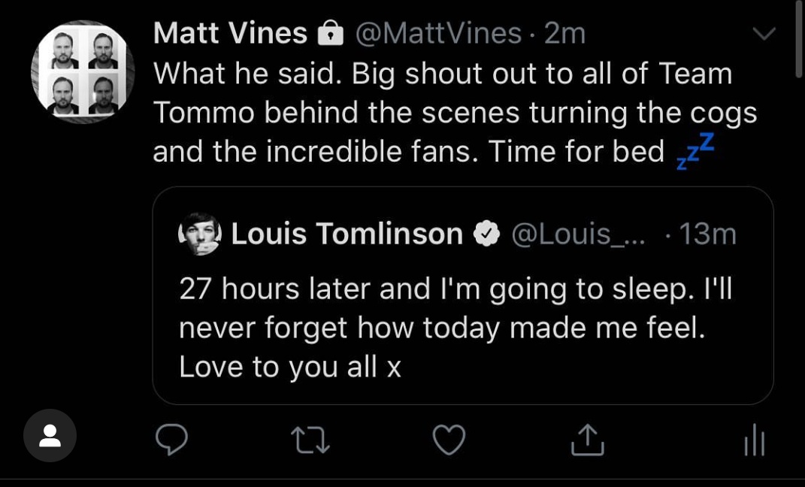This screenshot has height=487, width=805.
Task: Share the tweet via share icon
Action: [x=588, y=440]
